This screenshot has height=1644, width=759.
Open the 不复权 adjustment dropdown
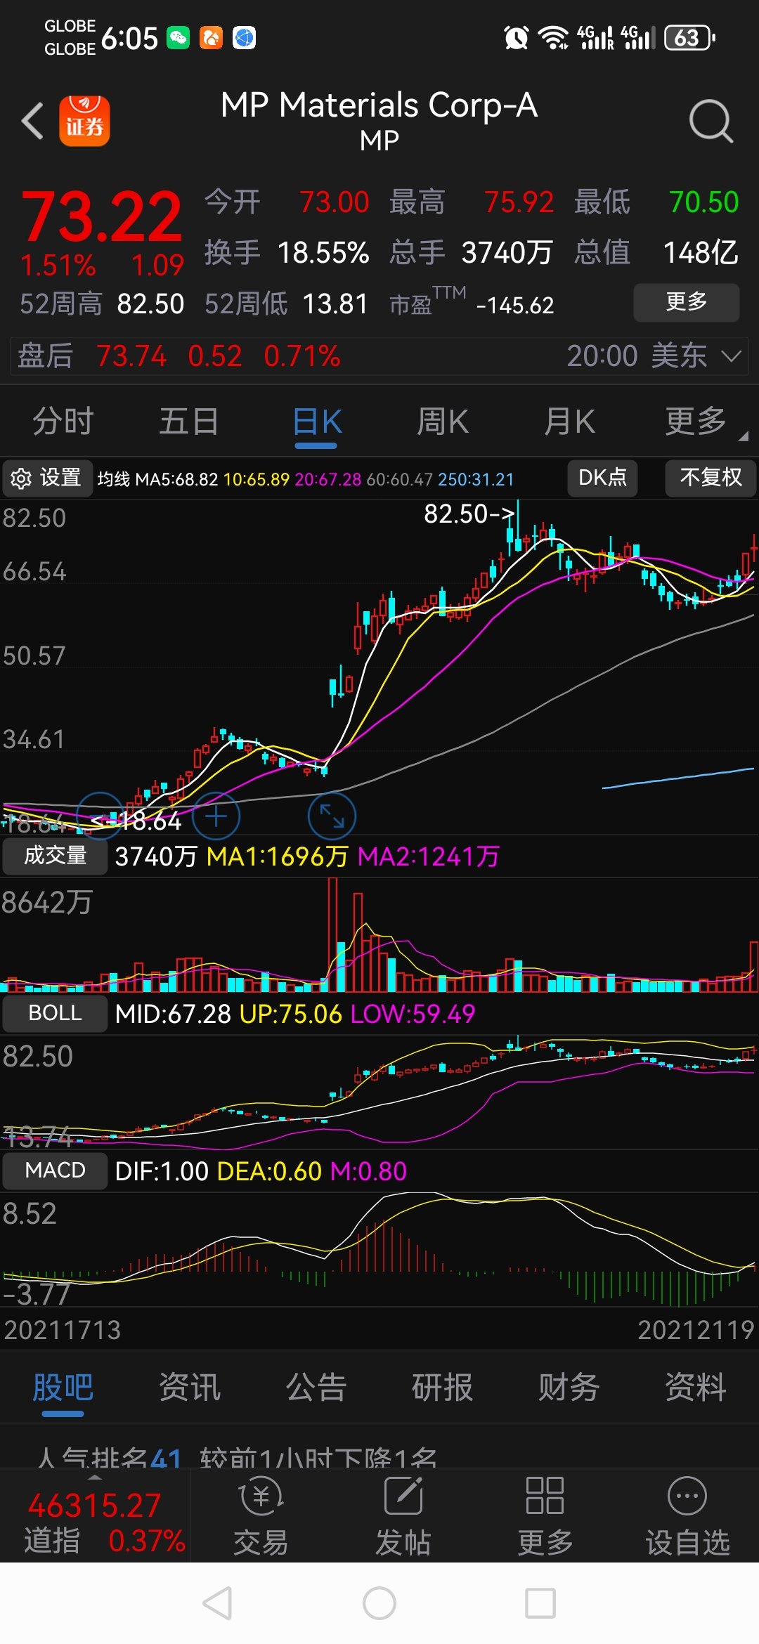(711, 478)
